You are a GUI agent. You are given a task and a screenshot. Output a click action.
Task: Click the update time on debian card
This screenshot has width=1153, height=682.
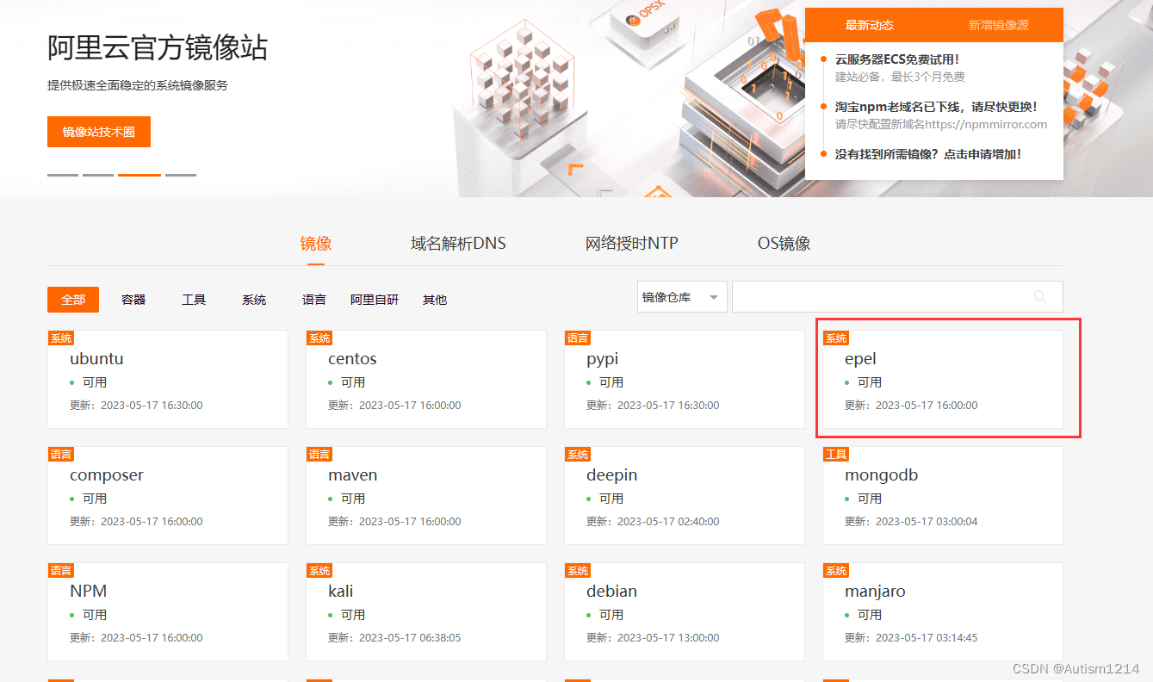[653, 638]
